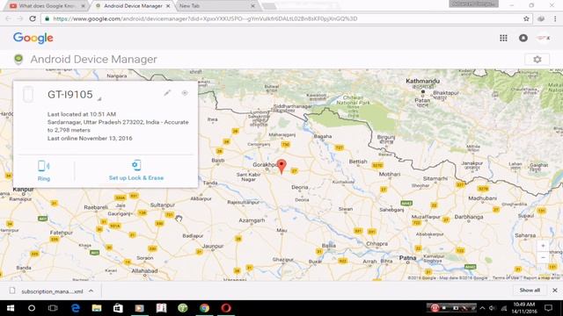Open volume control in system tray
The height and width of the screenshot is (316, 563).
pos(493,308)
